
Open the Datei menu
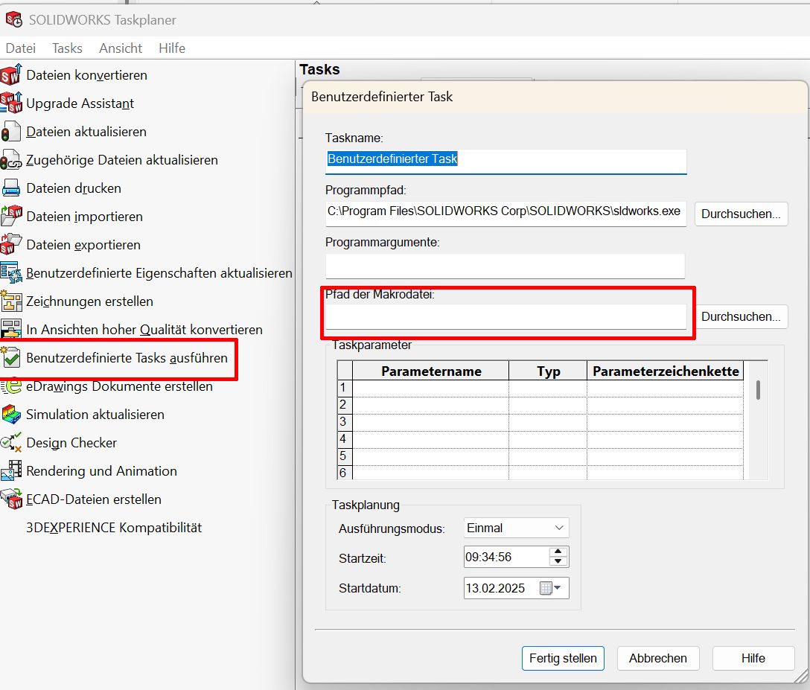pos(21,48)
